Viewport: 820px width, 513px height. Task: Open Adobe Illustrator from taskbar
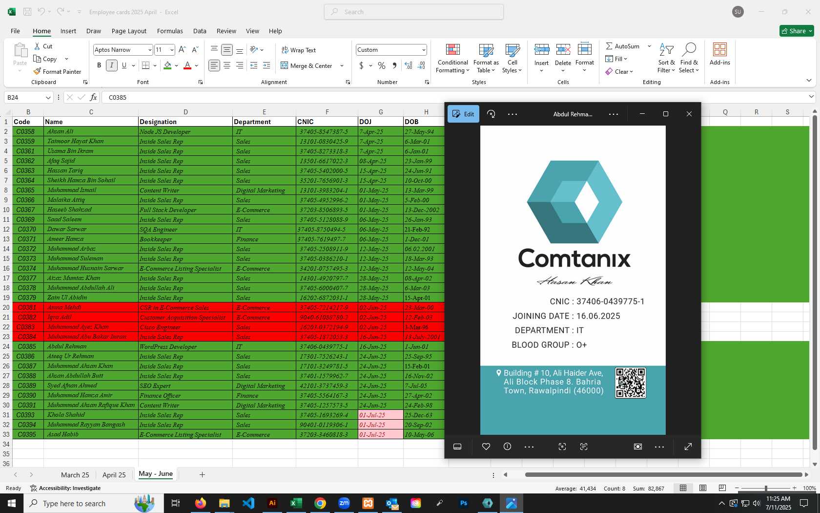[x=272, y=503]
